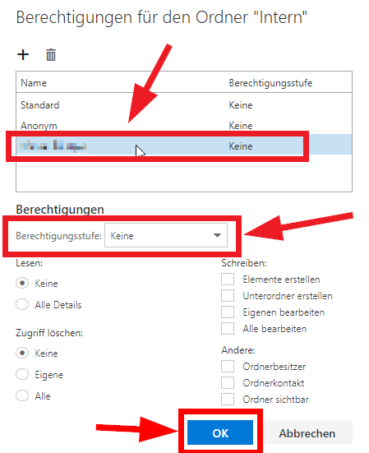Select the Standard row in permissions list

point(184,105)
